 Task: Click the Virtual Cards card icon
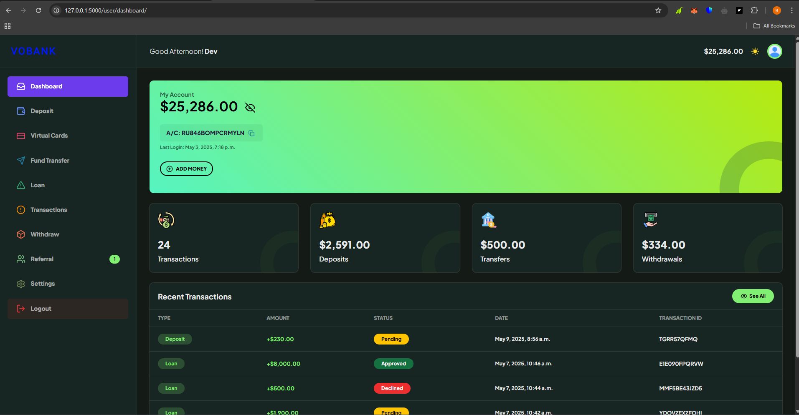[21, 136]
